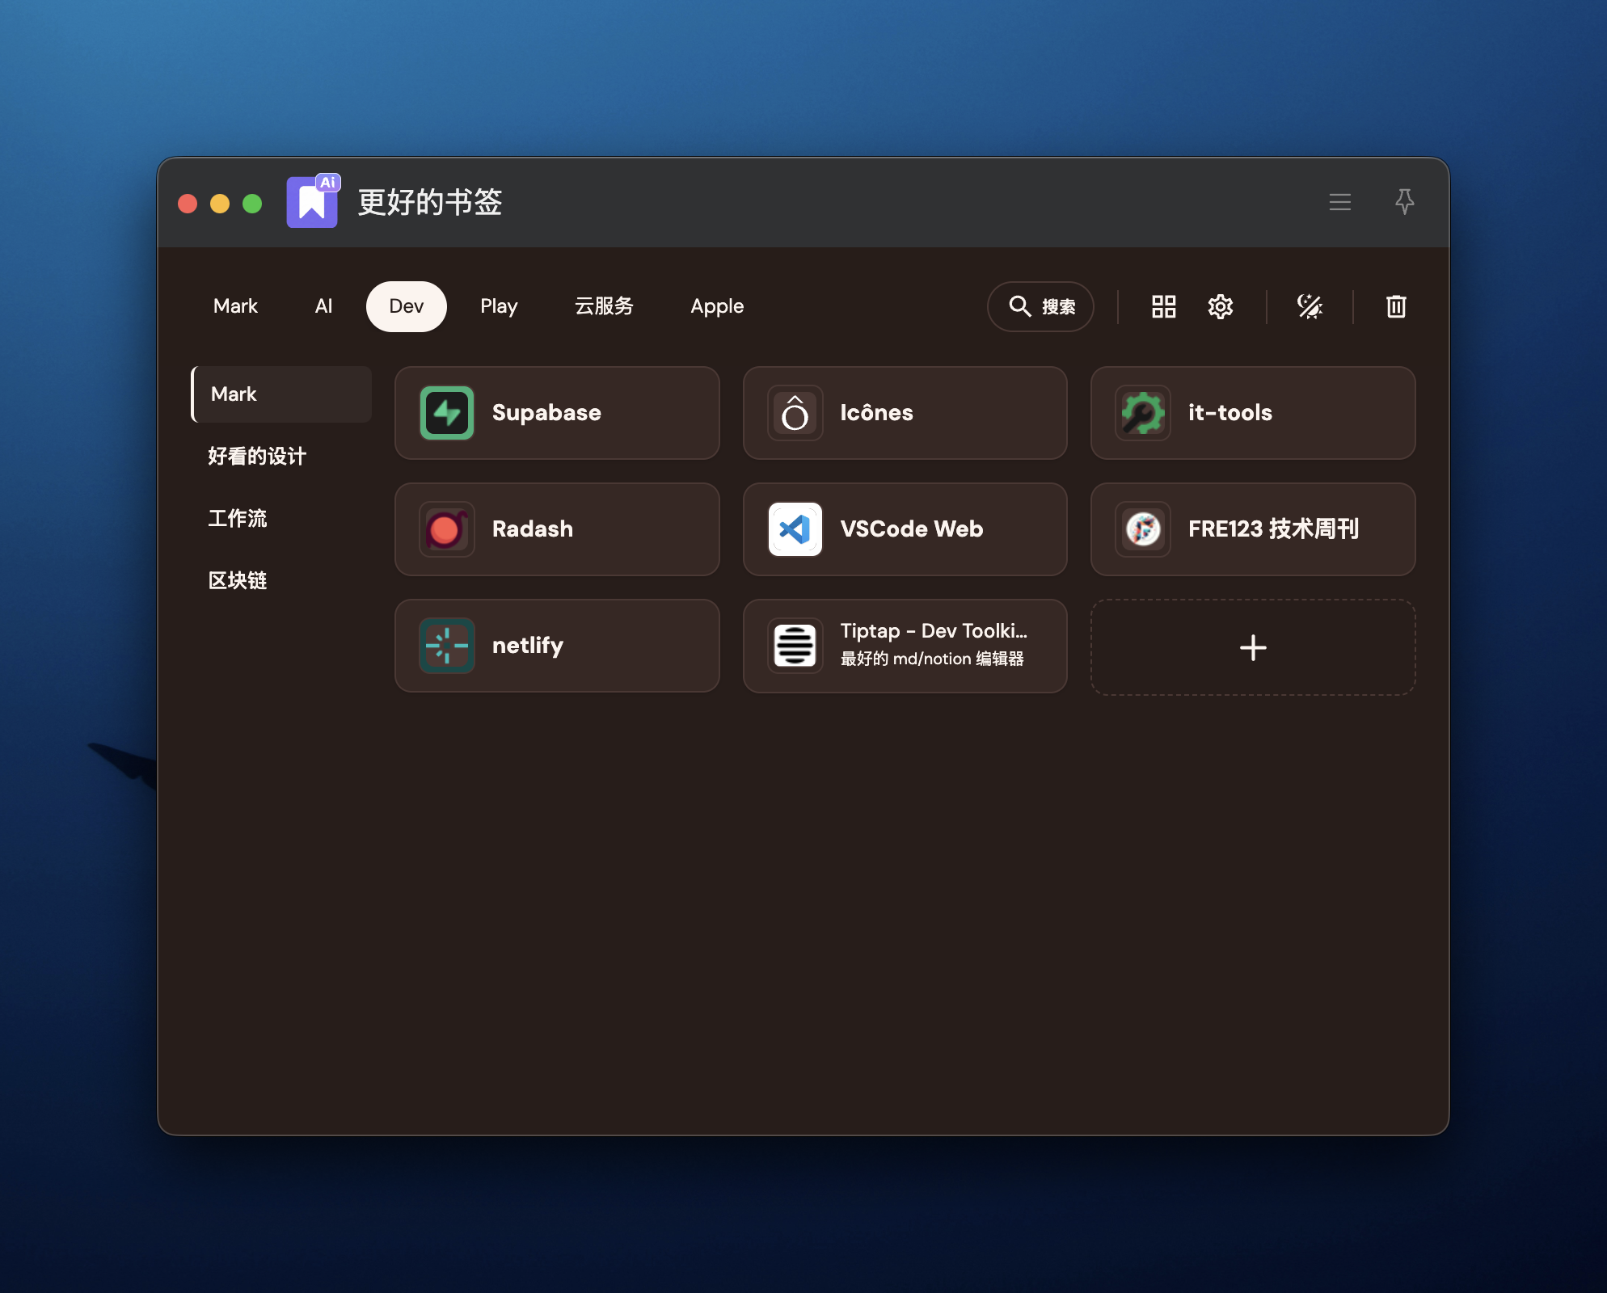Select the 云服务 tab
This screenshot has width=1607, height=1293.
click(604, 306)
